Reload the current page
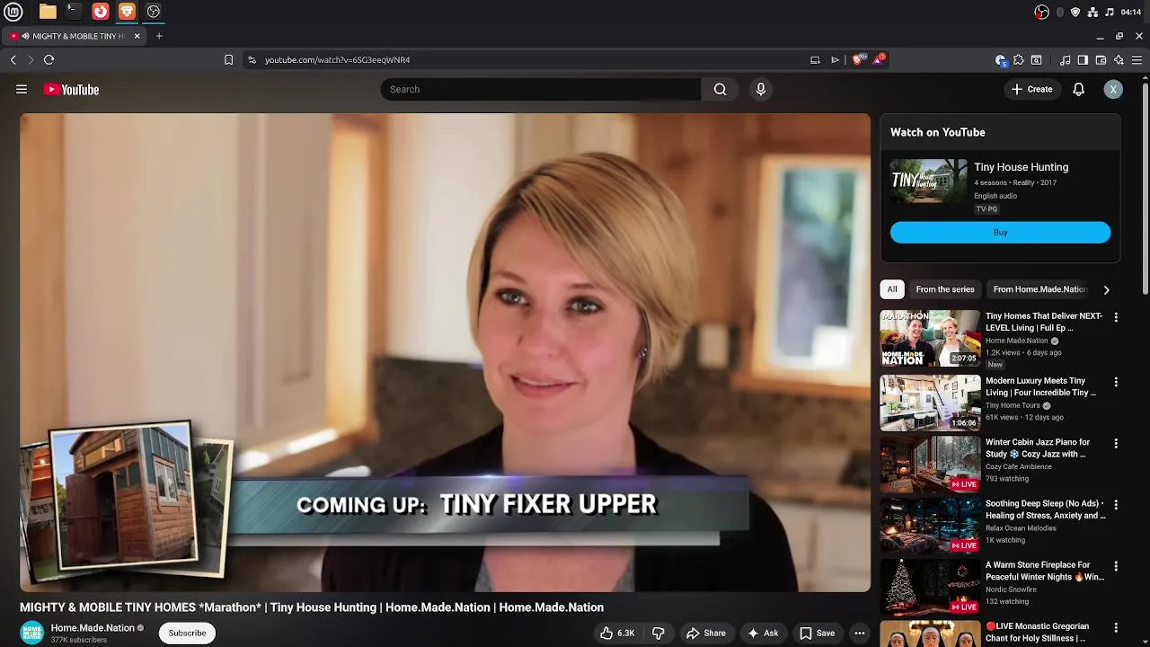Viewport: 1150px width, 647px height. pos(49,59)
